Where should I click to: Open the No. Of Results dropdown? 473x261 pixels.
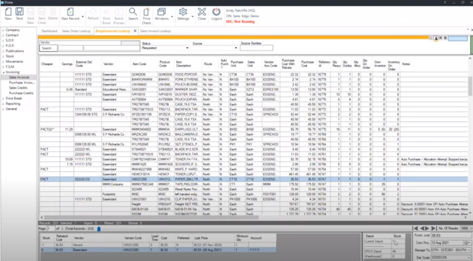[x=471, y=229]
